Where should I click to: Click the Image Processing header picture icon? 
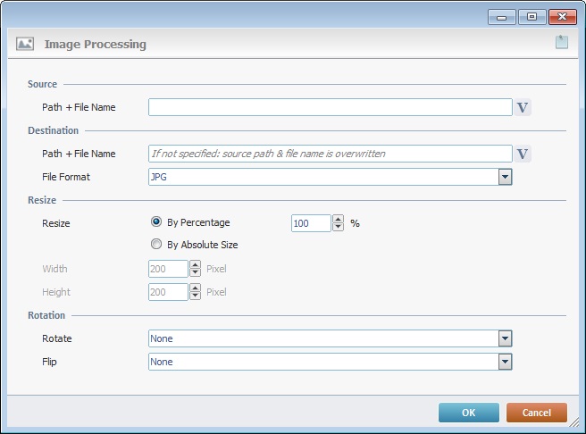25,44
